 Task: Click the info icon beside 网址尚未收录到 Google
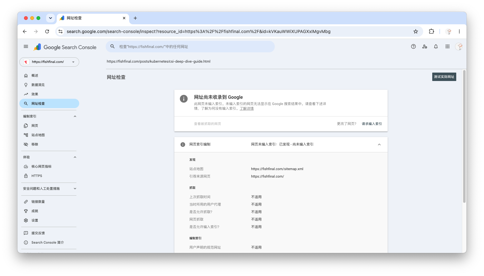pyautogui.click(x=184, y=99)
